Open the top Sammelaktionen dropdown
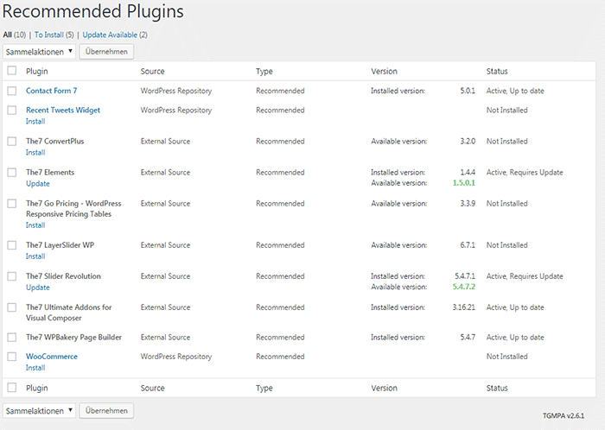Image resolution: width=605 pixels, height=430 pixels. 39,52
